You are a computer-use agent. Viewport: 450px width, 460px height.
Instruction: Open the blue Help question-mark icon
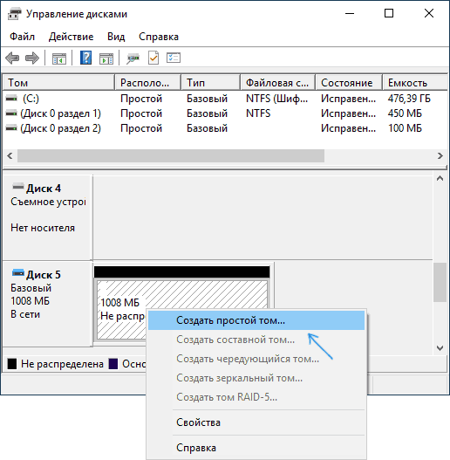pos(85,58)
